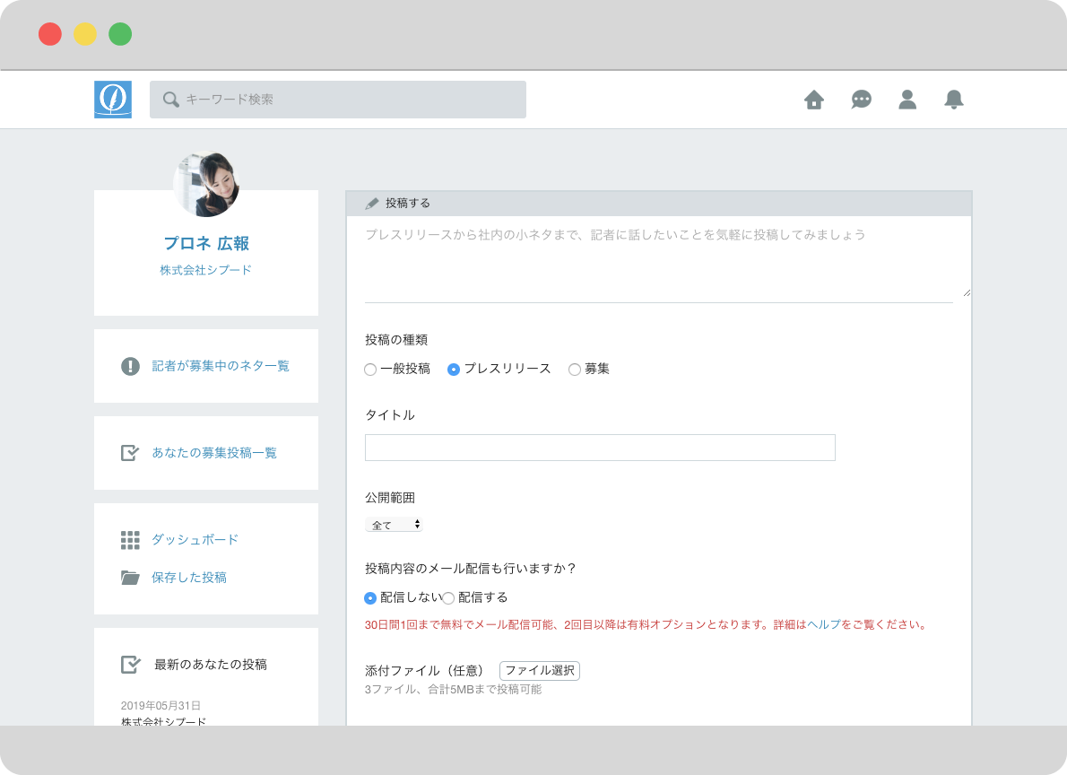This screenshot has width=1067, height=775.
Task: Open あなたの募集投稿一覧 from sidebar
Action: 214,453
